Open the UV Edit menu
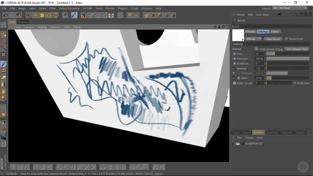 coord(87,8)
